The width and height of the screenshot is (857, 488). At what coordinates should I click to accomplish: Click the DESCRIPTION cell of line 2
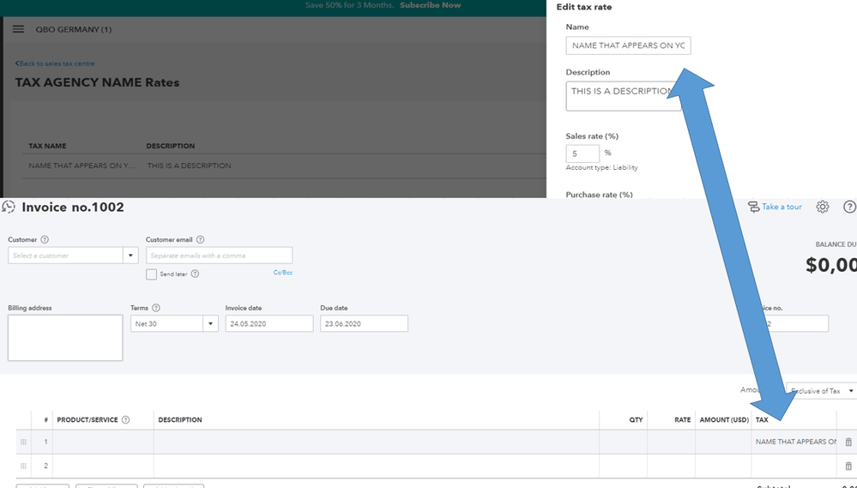(x=377, y=466)
